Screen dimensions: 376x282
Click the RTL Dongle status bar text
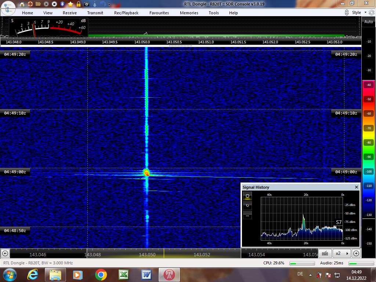tap(38, 263)
